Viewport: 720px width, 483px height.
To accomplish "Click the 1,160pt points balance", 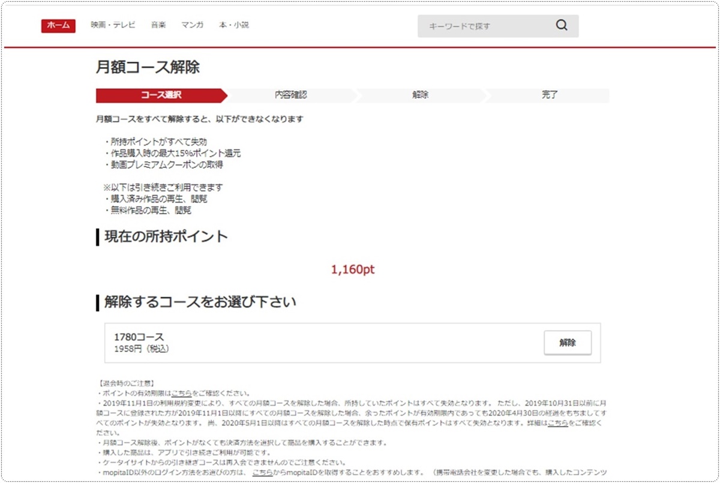I will click(x=352, y=270).
